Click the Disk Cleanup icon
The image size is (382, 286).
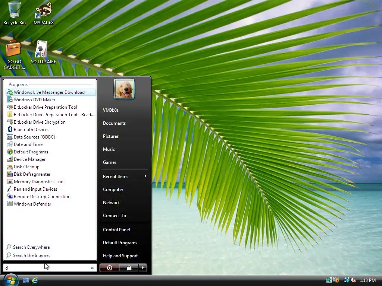point(10,166)
